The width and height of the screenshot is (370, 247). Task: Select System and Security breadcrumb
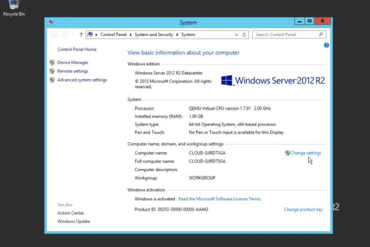154,35
